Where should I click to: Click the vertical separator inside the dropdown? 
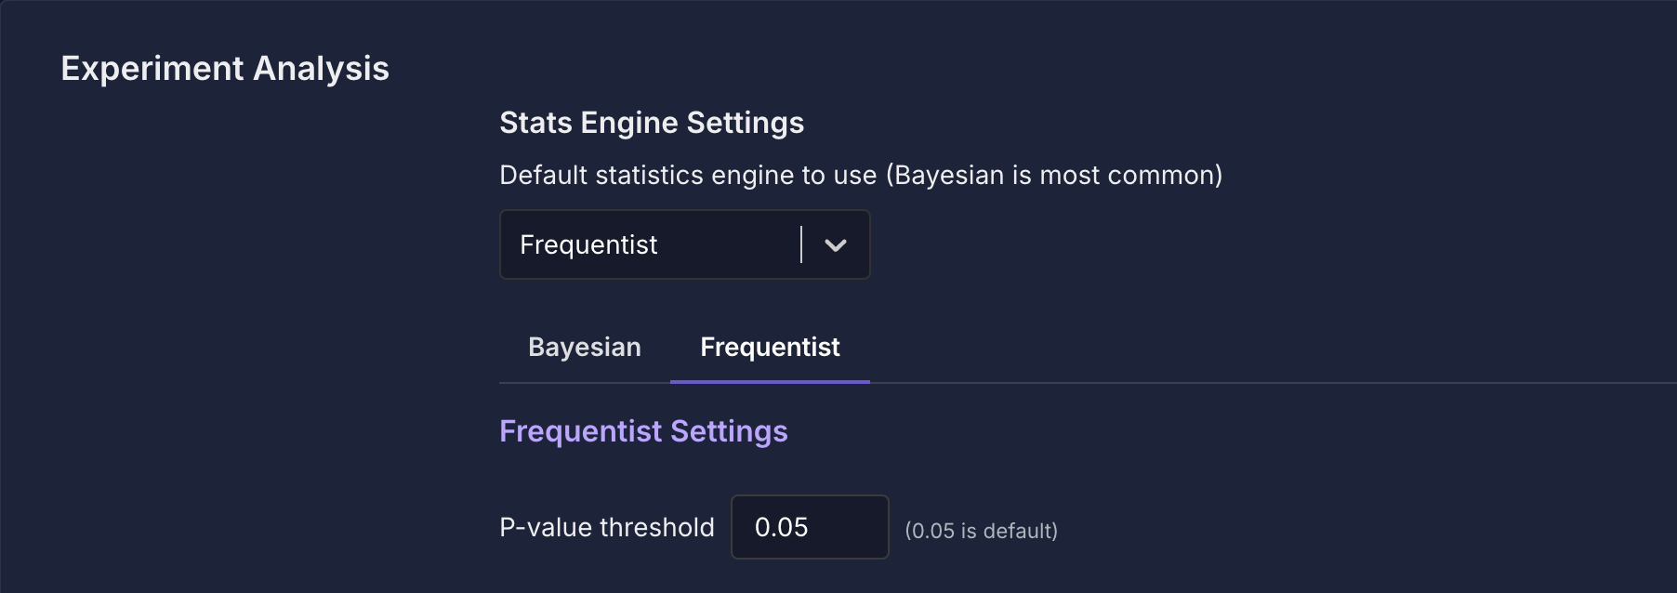coord(800,244)
